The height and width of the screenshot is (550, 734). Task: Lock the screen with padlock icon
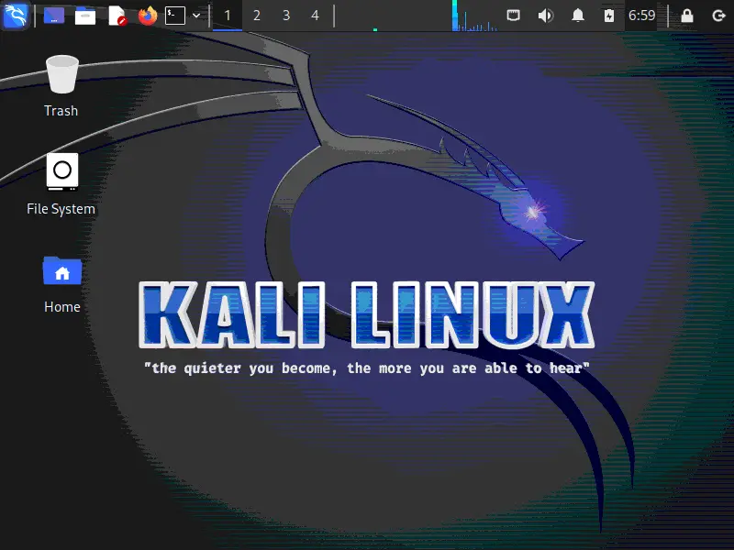pos(687,16)
